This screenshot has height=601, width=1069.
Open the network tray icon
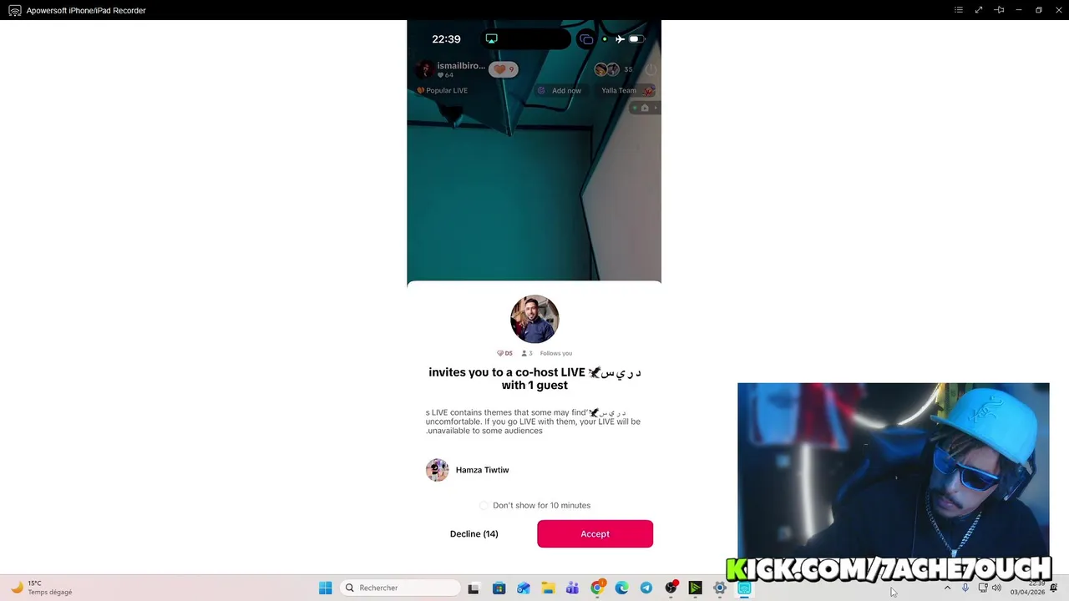tap(982, 588)
